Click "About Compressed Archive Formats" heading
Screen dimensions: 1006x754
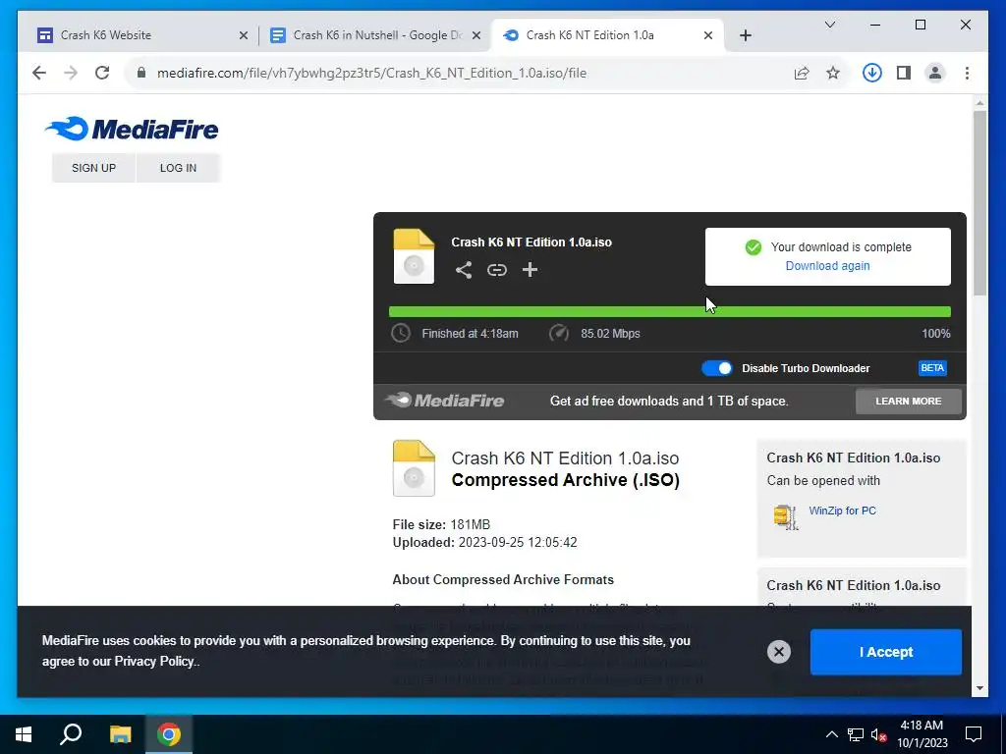(x=503, y=579)
